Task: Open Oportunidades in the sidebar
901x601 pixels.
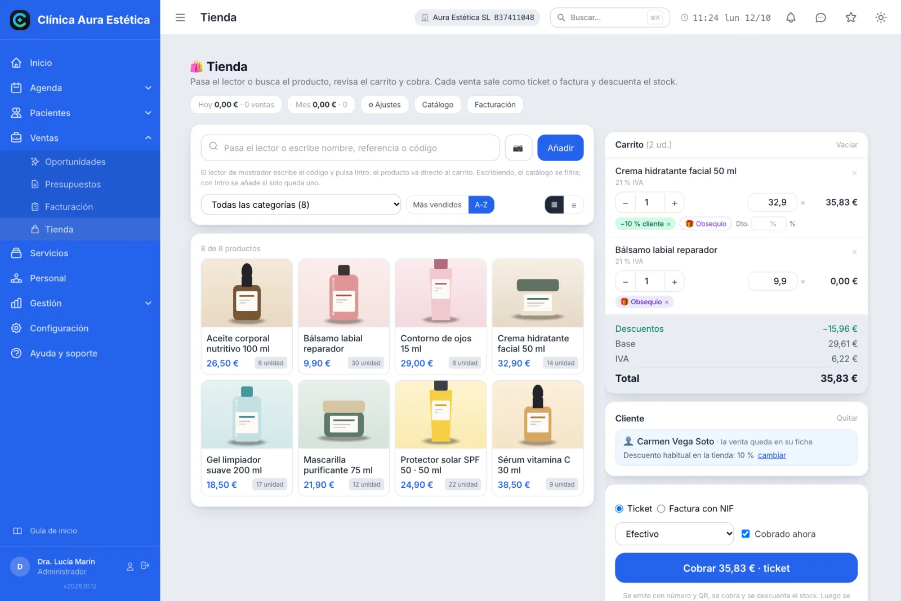Action: tap(80, 162)
